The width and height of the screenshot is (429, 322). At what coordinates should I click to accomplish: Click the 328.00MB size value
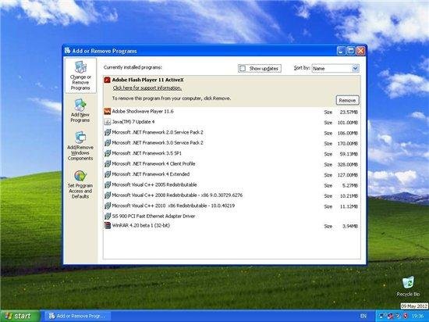tap(347, 164)
